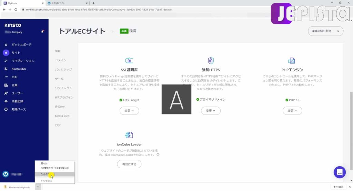This screenshot has width=353, height=191.
Task: Open the ダッシュボード home icon
Action: point(6,44)
